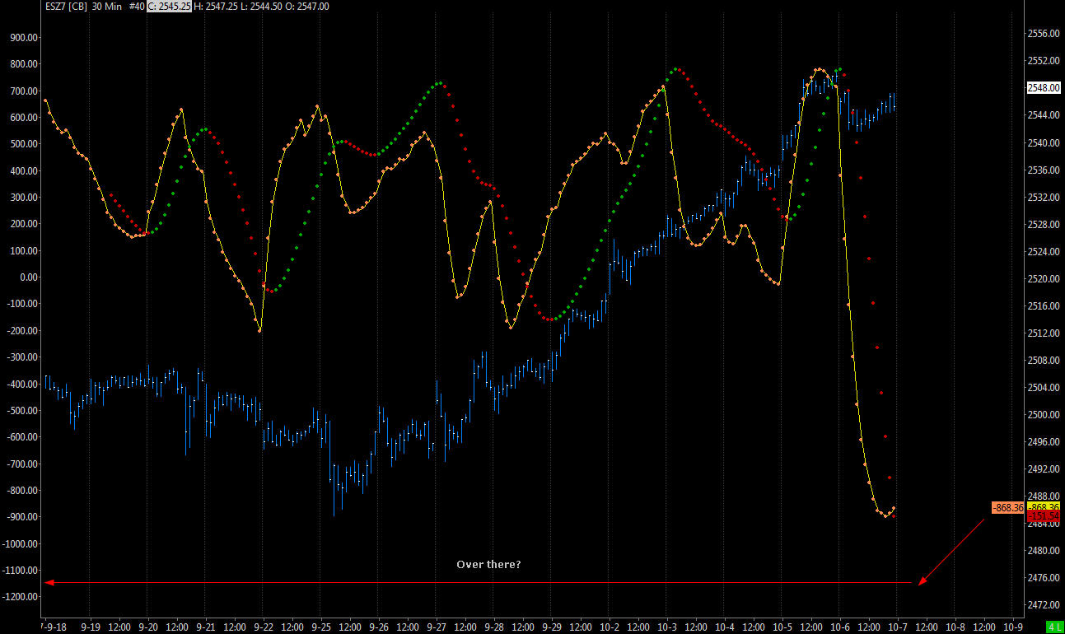Click -400.00 on the left scale
The width and height of the screenshot is (1065, 634).
(22, 384)
